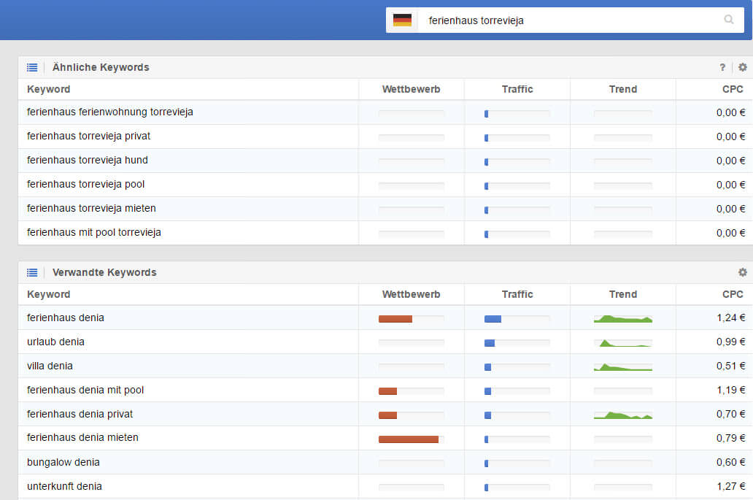This screenshot has width=753, height=500.
Task: Open list icon beside Verwandte Keywords
Action: click(32, 272)
